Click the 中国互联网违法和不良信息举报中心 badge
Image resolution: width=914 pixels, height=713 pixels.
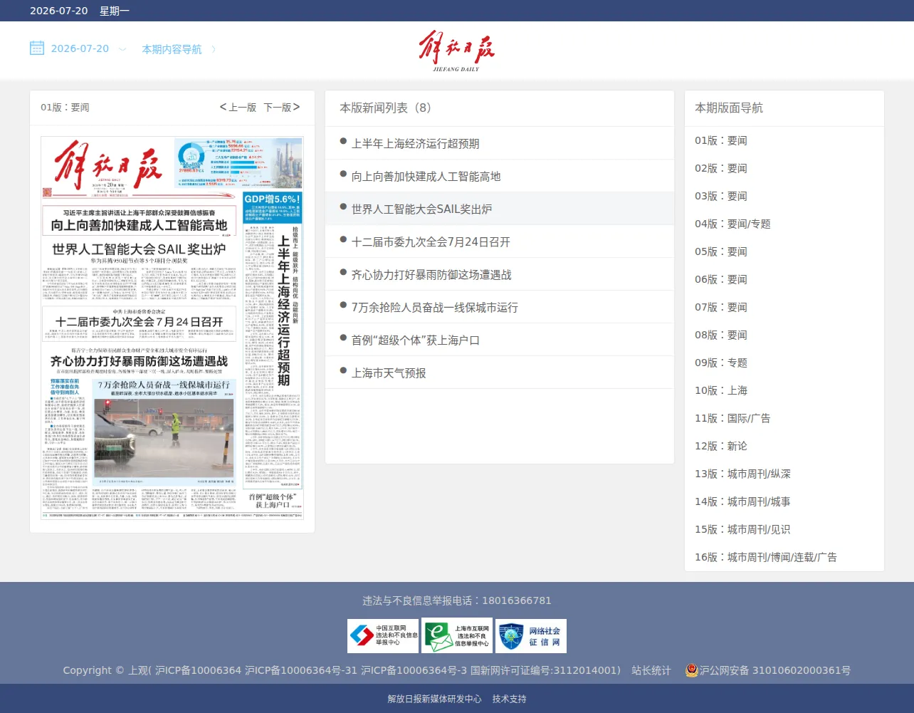click(x=383, y=636)
